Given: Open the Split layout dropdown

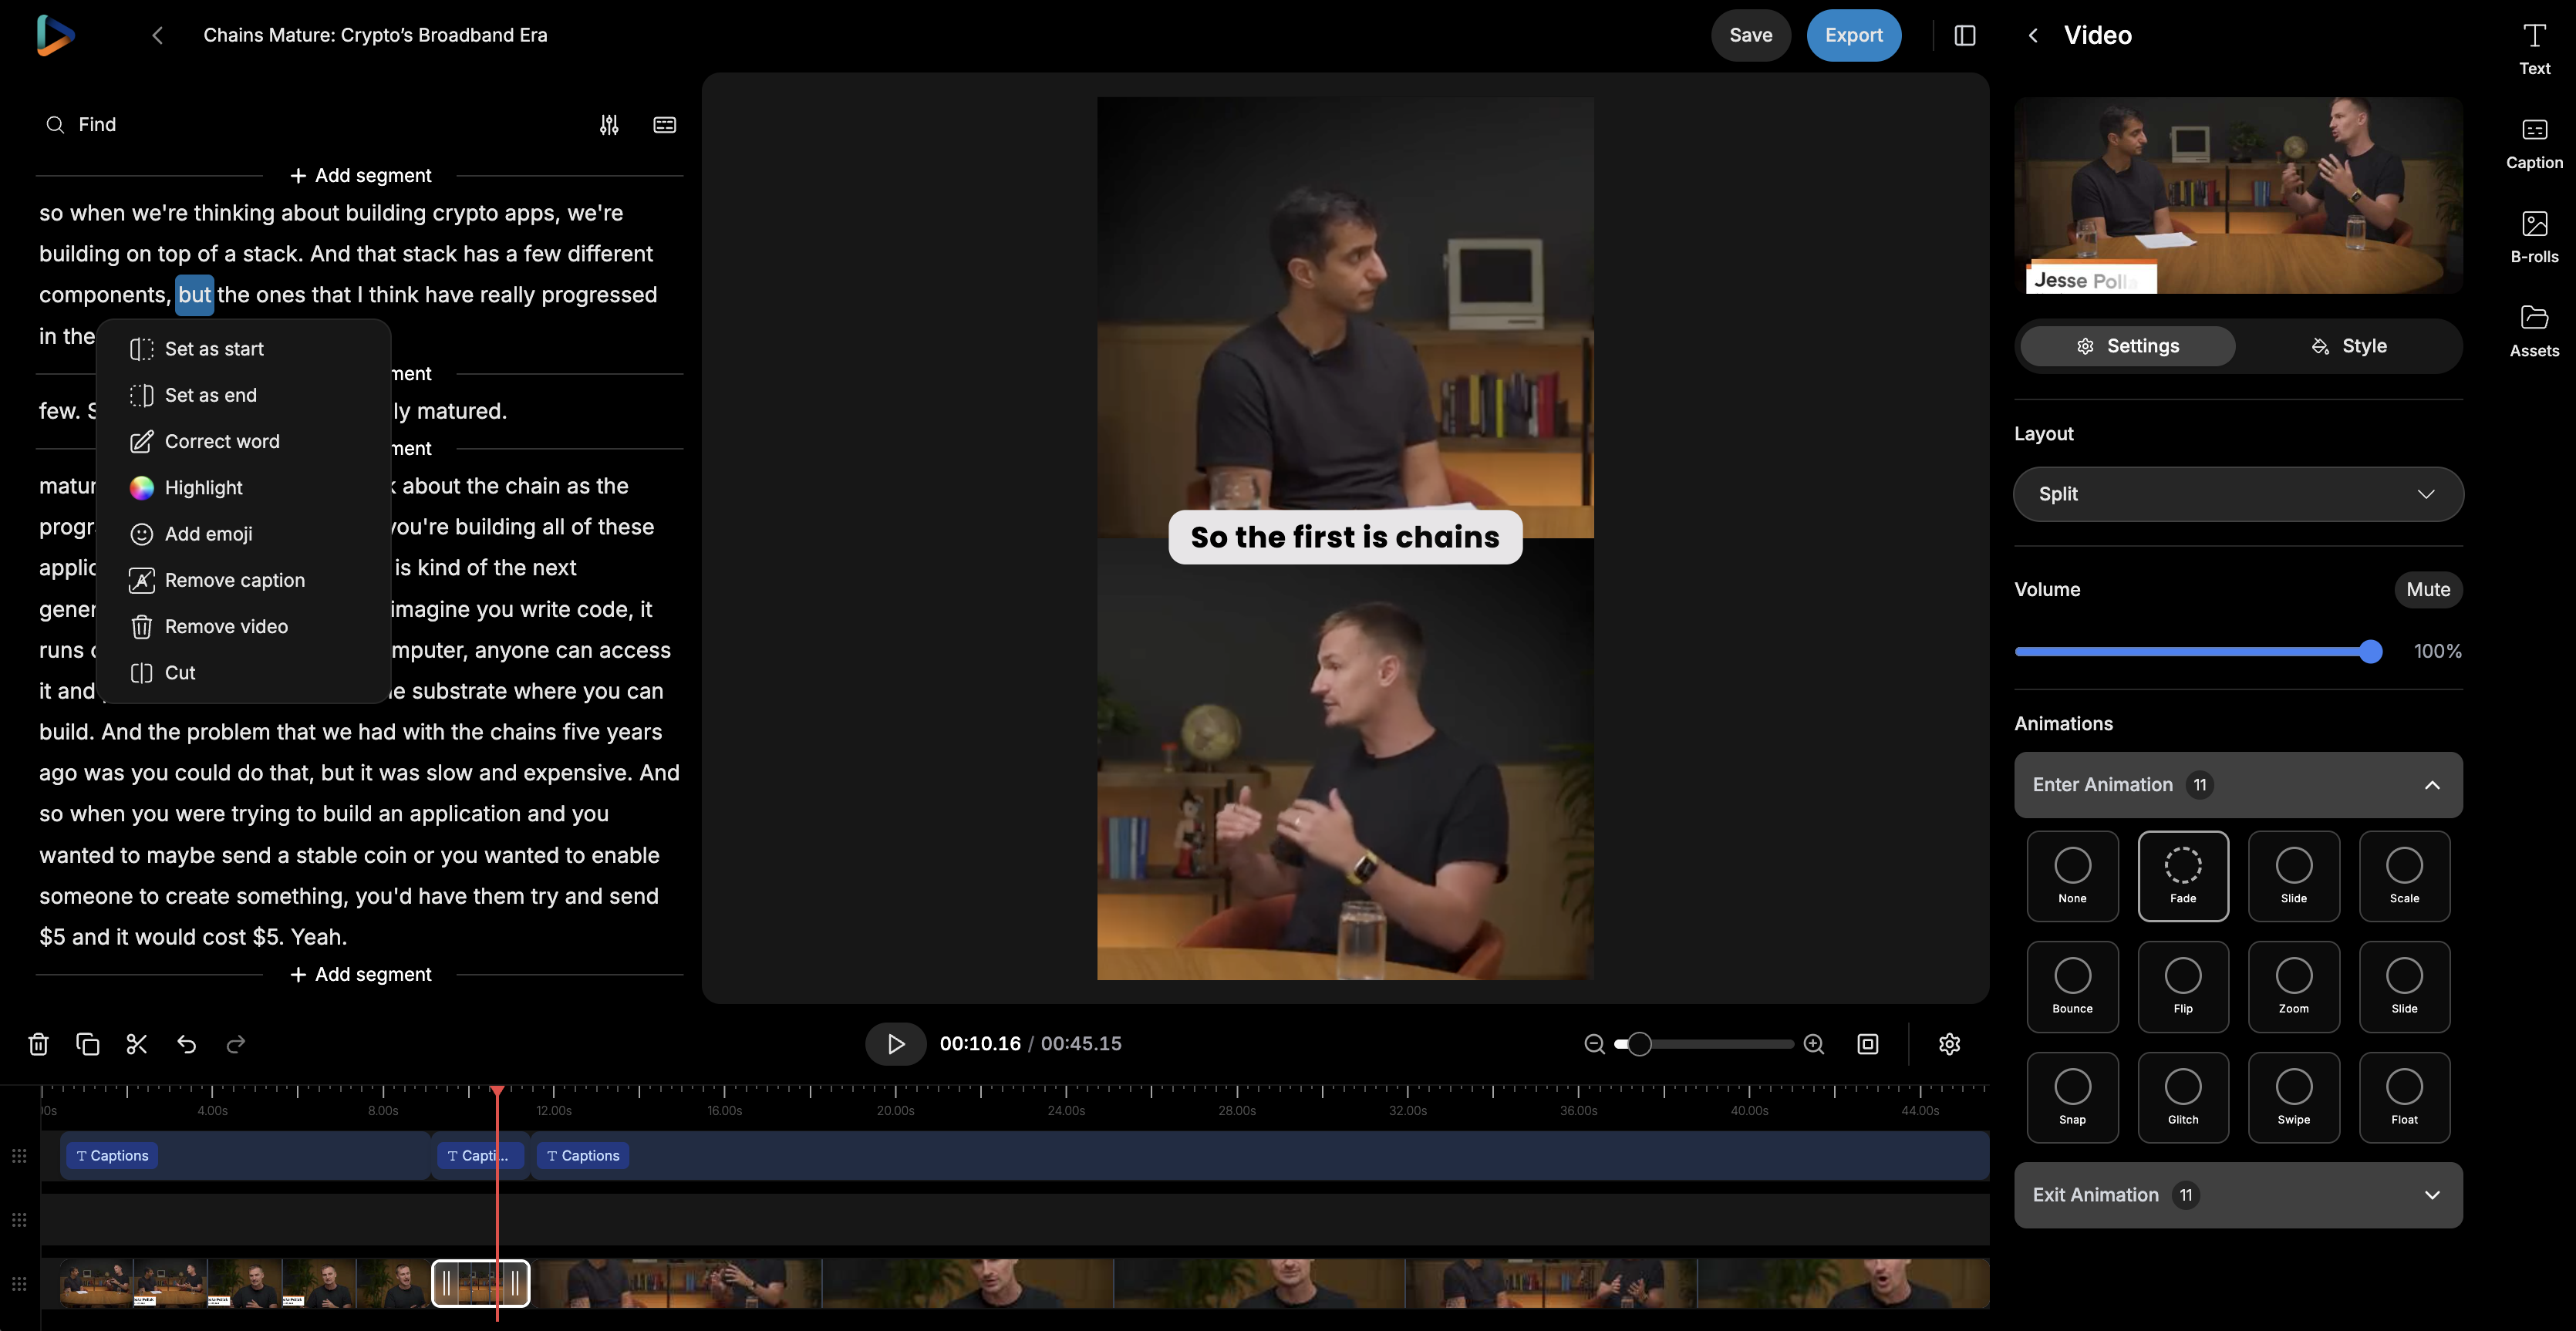Looking at the screenshot, I should point(2237,493).
